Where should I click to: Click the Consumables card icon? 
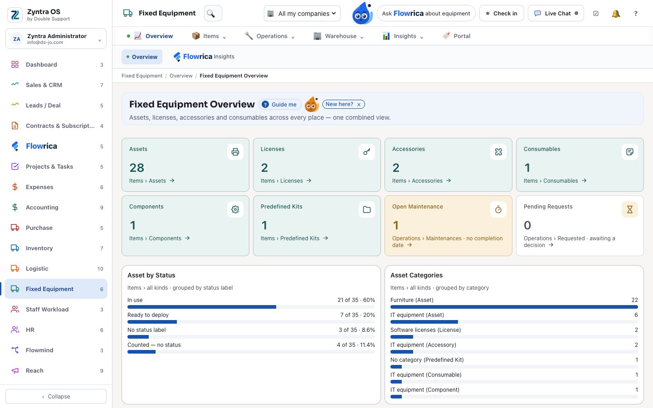coord(630,152)
